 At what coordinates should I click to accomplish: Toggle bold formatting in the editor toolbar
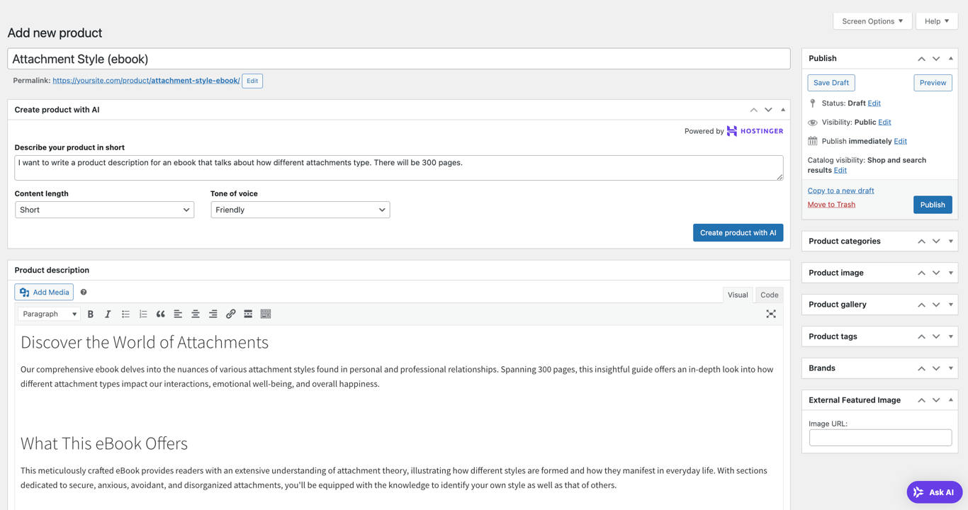tap(91, 314)
